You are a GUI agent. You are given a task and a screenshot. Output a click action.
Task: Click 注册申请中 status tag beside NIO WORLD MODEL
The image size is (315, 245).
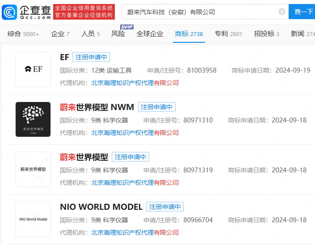(165, 207)
